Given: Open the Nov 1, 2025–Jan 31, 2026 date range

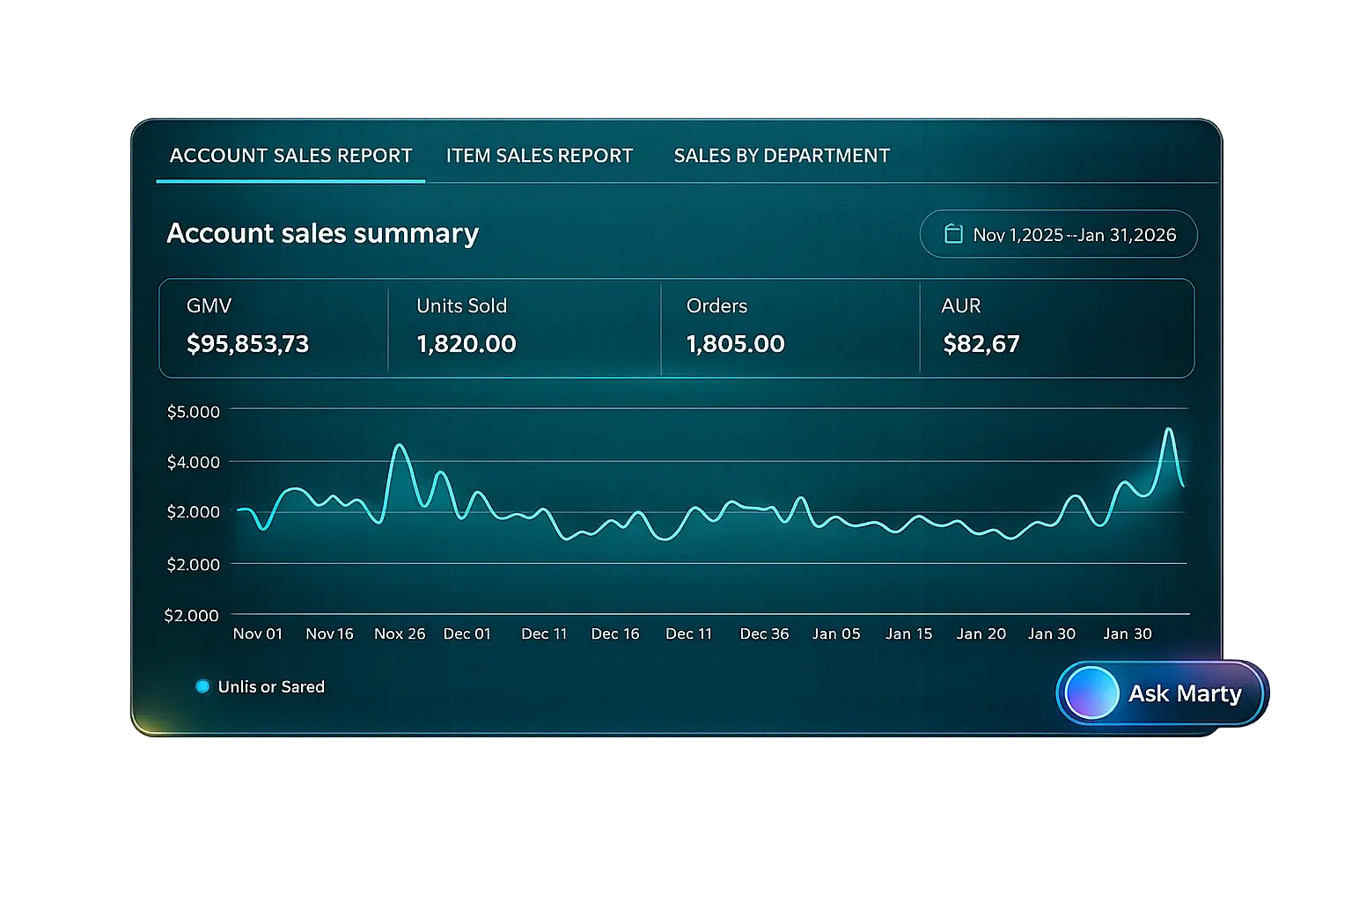Looking at the screenshot, I should click(1074, 235).
